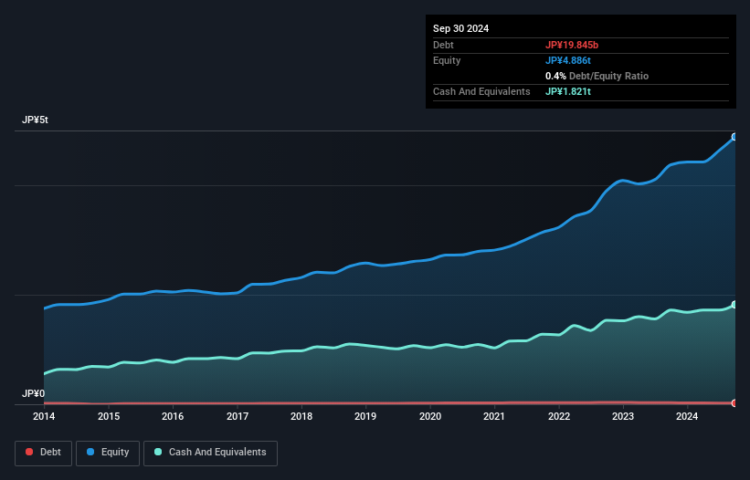
Task: Click the red Debt legend dot
Action: pos(30,453)
